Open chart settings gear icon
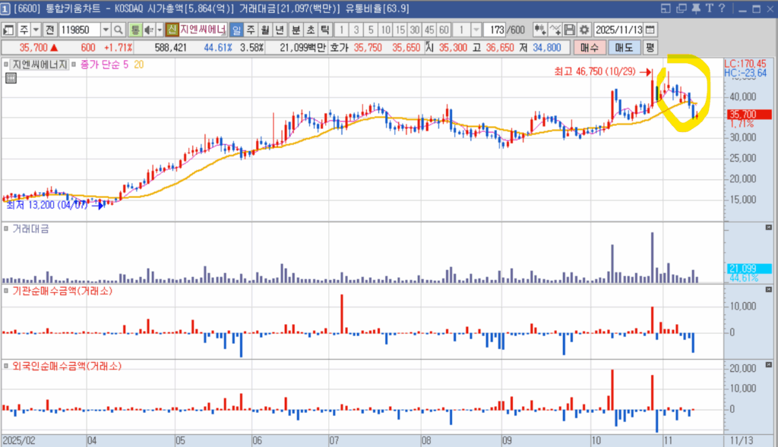778x447 pixels. coord(583,30)
